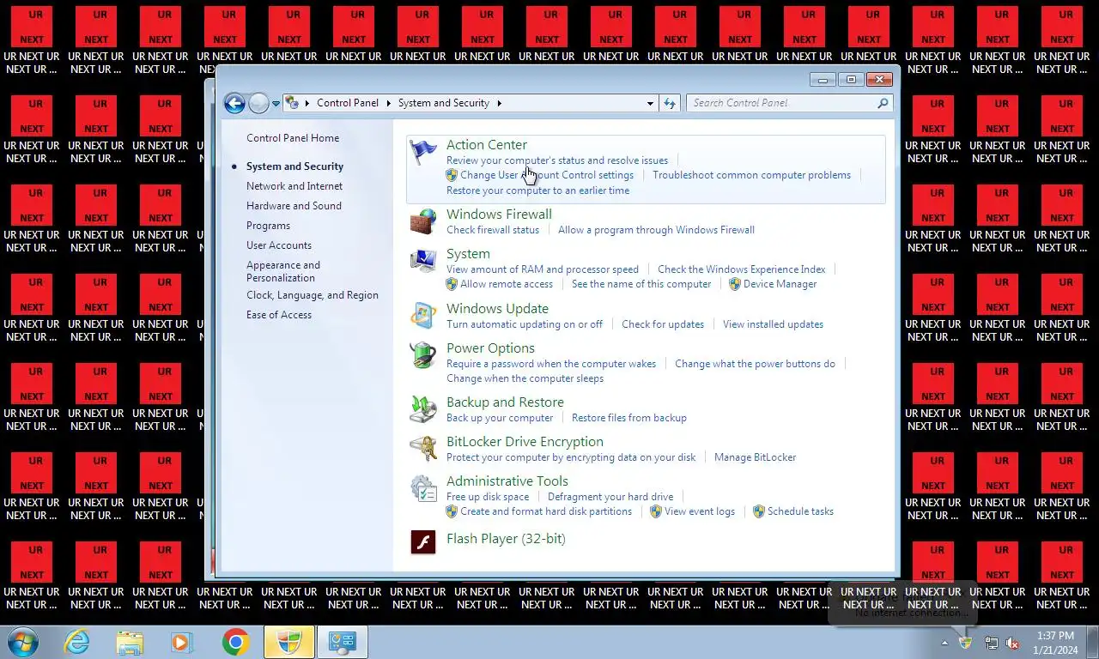Click the Control Panel breadcrumb
The image size is (1099, 659).
[348, 103]
